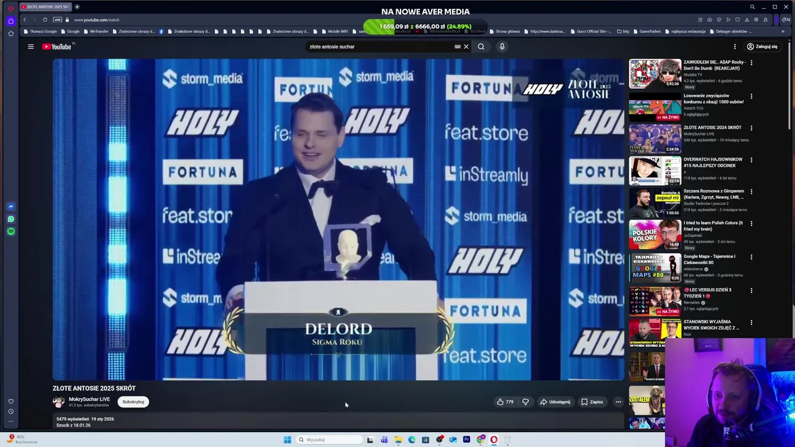Open the YouTube hamburger guide menu
Viewport: 795px width, 447px height.
(30, 47)
